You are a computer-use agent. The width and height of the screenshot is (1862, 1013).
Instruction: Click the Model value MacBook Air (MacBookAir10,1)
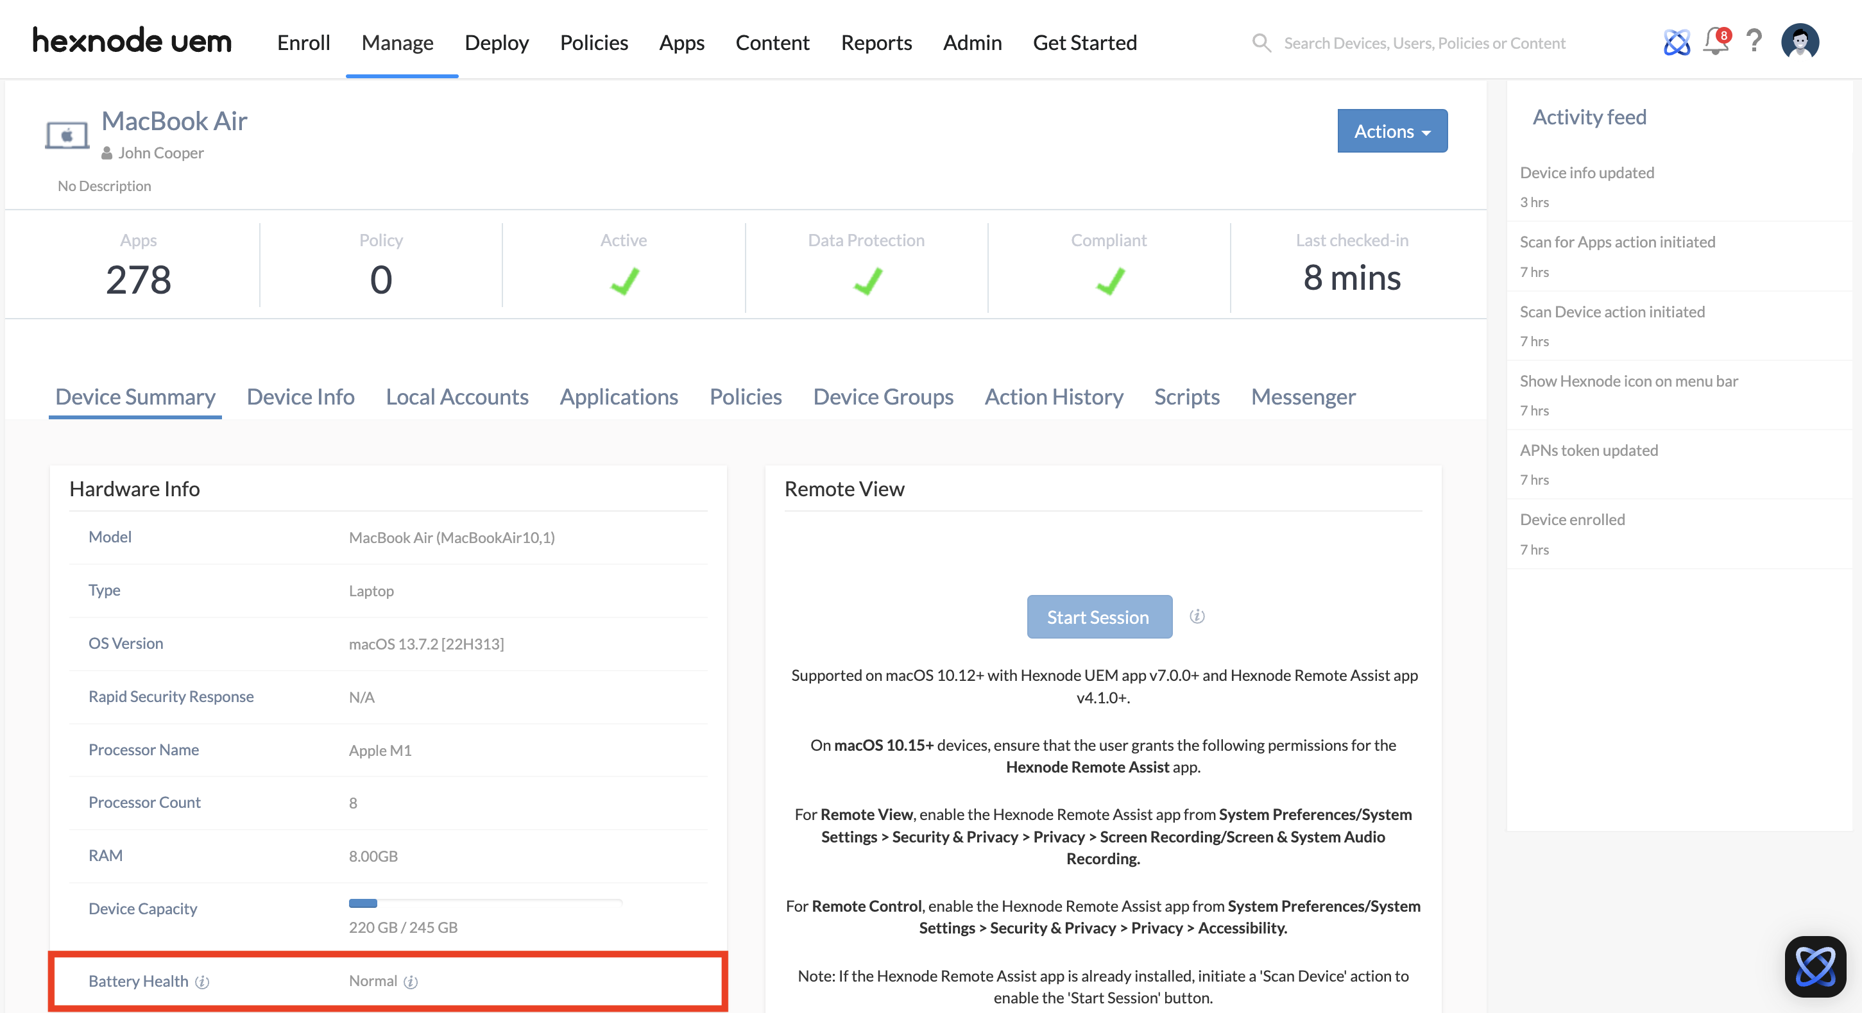(x=452, y=538)
